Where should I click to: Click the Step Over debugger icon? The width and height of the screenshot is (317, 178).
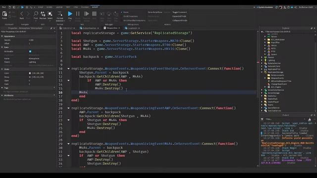(109, 14)
